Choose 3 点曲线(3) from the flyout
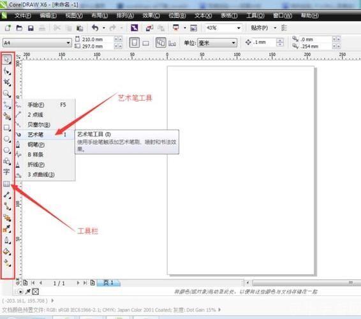Image resolution: width=361 pixels, height=319 pixels. point(45,175)
